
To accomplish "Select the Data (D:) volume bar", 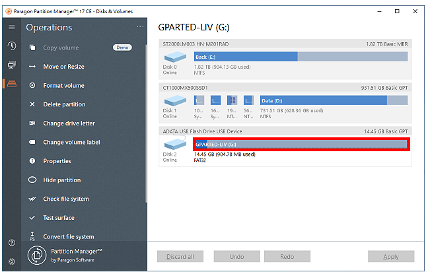I will 334,100.
